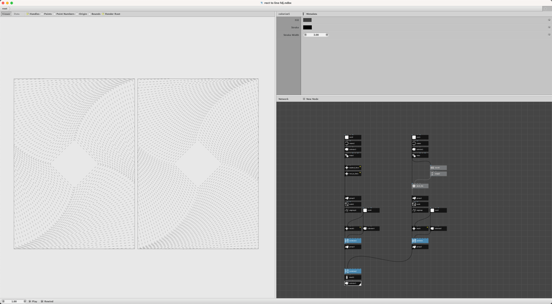Open the Fill color swatch

[x=307, y=20]
